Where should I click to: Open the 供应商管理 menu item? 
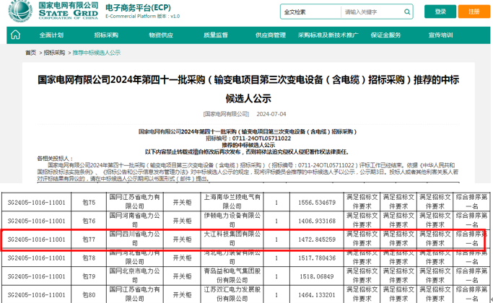tap(268, 35)
